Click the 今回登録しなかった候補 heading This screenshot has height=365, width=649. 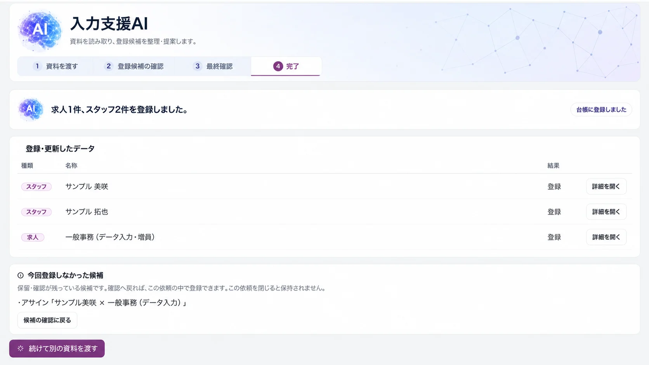coord(65,275)
